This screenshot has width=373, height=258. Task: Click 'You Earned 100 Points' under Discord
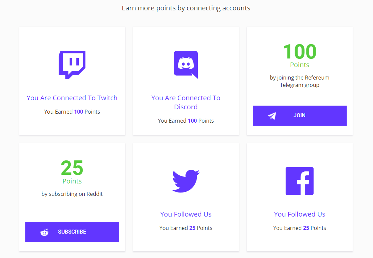pyautogui.click(x=186, y=121)
